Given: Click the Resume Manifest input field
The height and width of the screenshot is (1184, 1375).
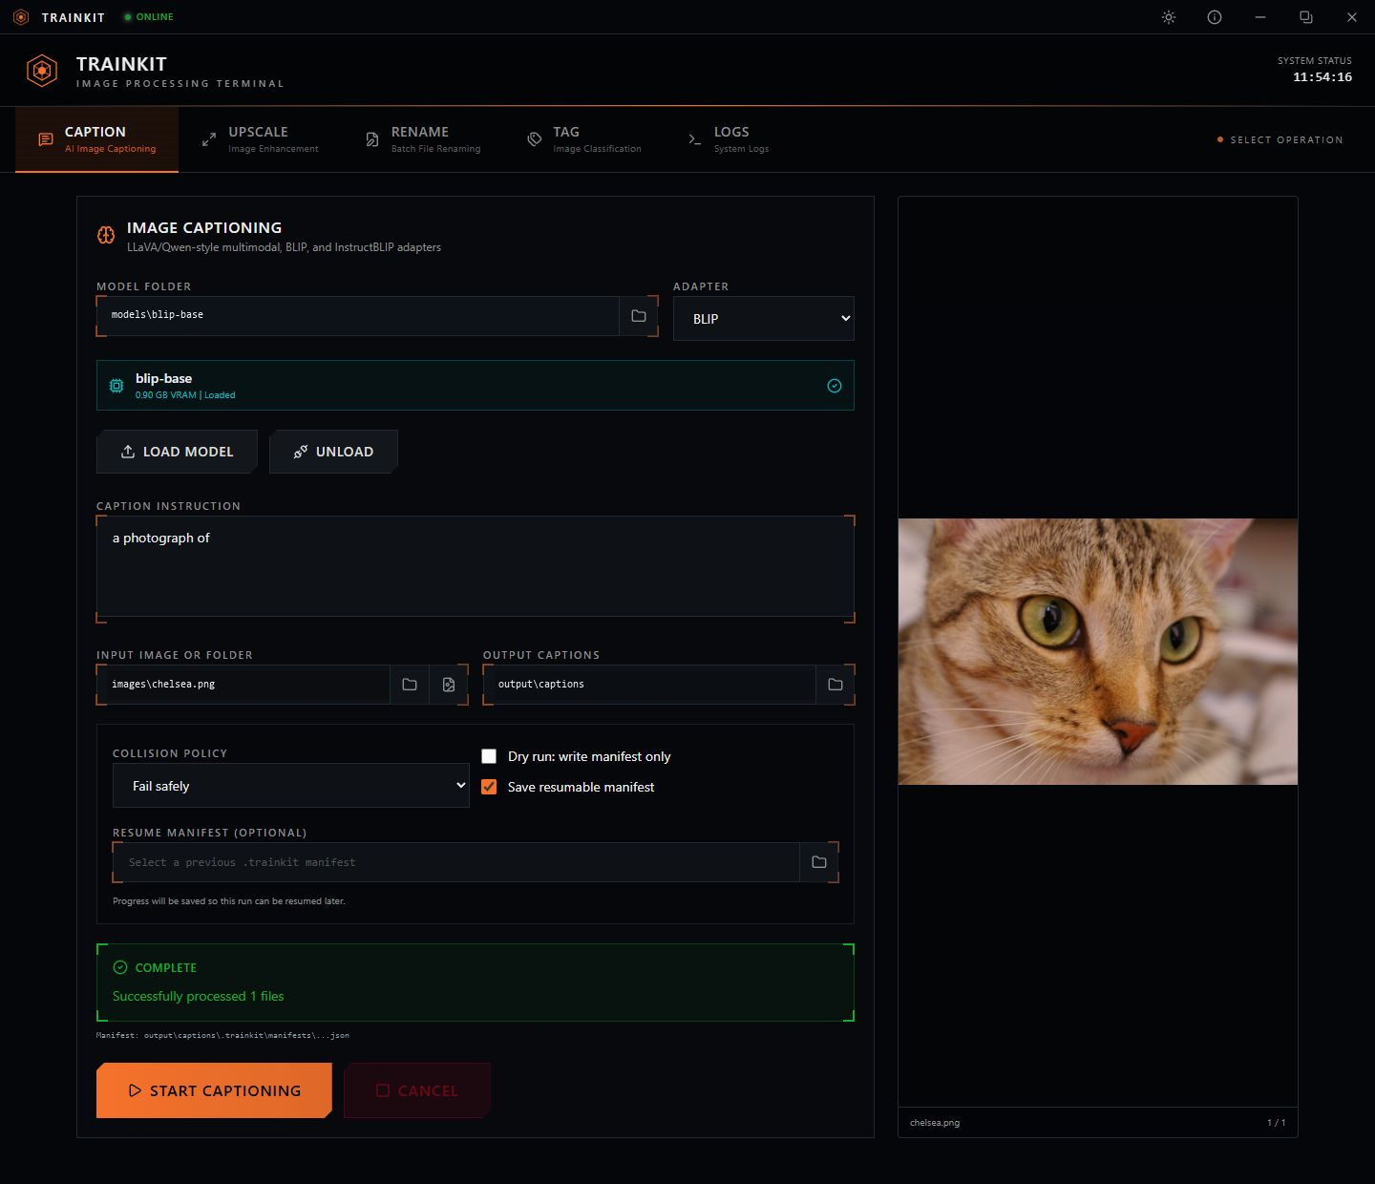Looking at the screenshot, I should (456, 862).
